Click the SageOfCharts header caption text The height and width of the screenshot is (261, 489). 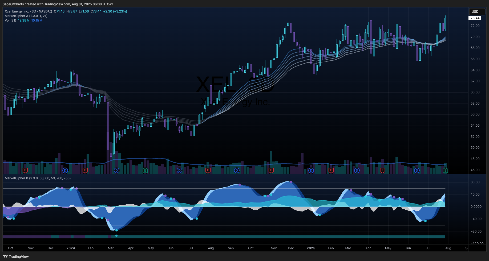pos(58,4)
